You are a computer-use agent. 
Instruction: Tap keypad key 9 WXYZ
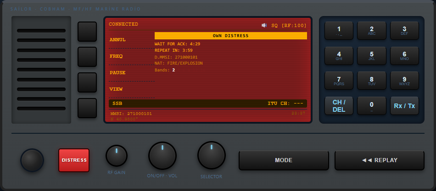404,81
